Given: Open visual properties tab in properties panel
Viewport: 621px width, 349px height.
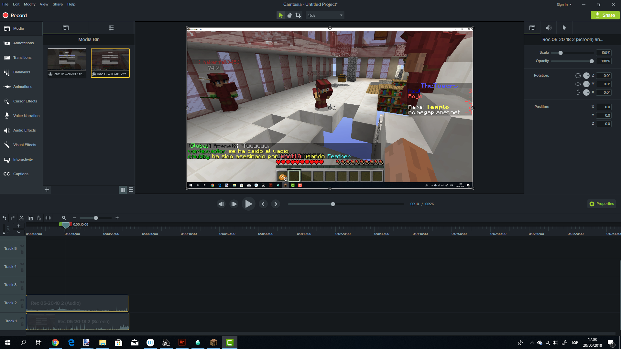Looking at the screenshot, I should point(532,28).
